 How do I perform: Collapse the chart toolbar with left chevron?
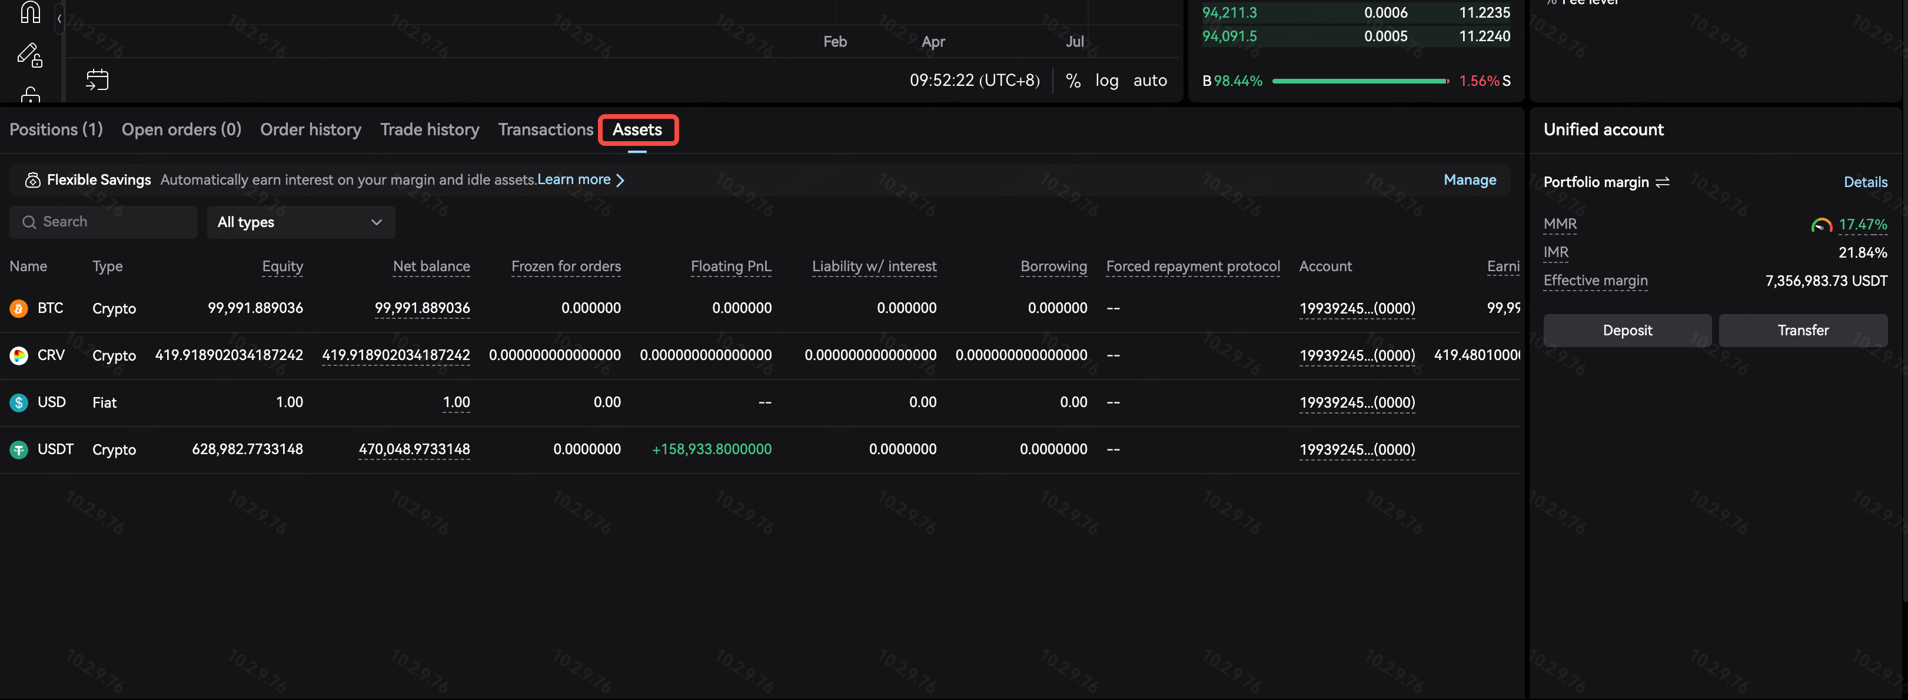coord(59,19)
